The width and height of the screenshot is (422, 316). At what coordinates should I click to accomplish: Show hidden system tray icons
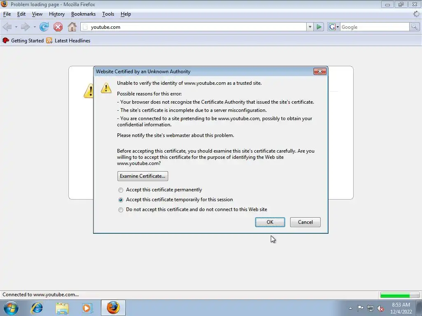[x=350, y=308]
